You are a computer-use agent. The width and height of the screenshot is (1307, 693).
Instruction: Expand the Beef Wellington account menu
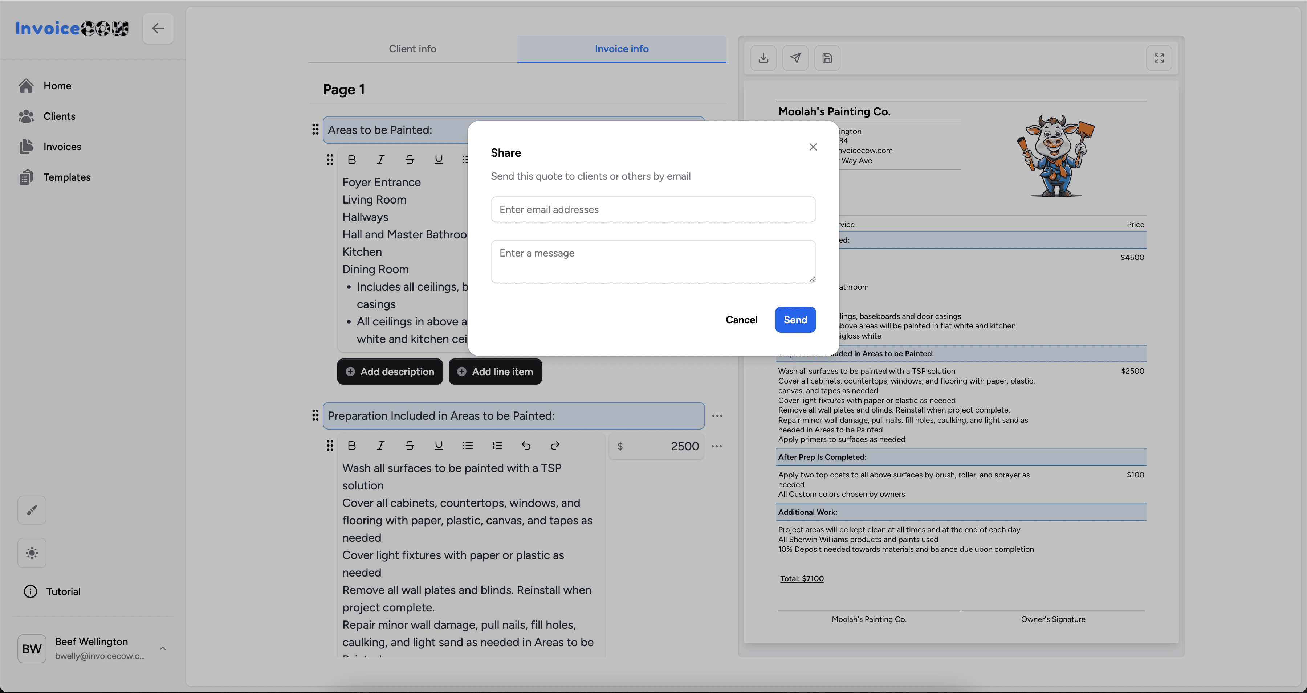tap(162, 648)
